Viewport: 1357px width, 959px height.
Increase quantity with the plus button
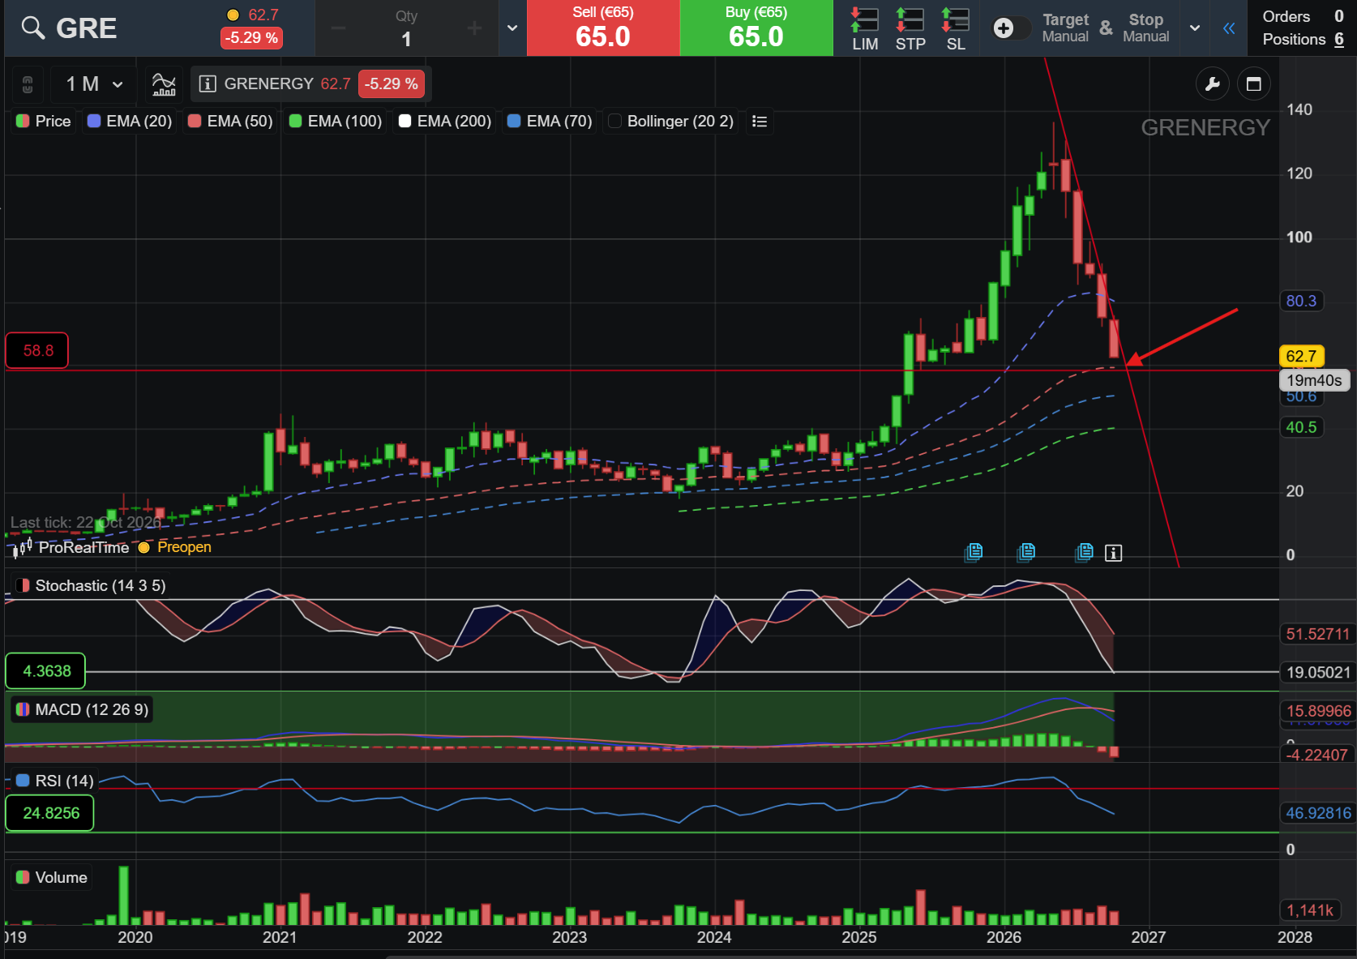point(474,29)
